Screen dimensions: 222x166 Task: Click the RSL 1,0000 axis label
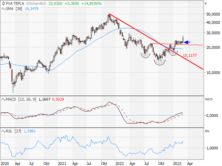pos(212,148)
